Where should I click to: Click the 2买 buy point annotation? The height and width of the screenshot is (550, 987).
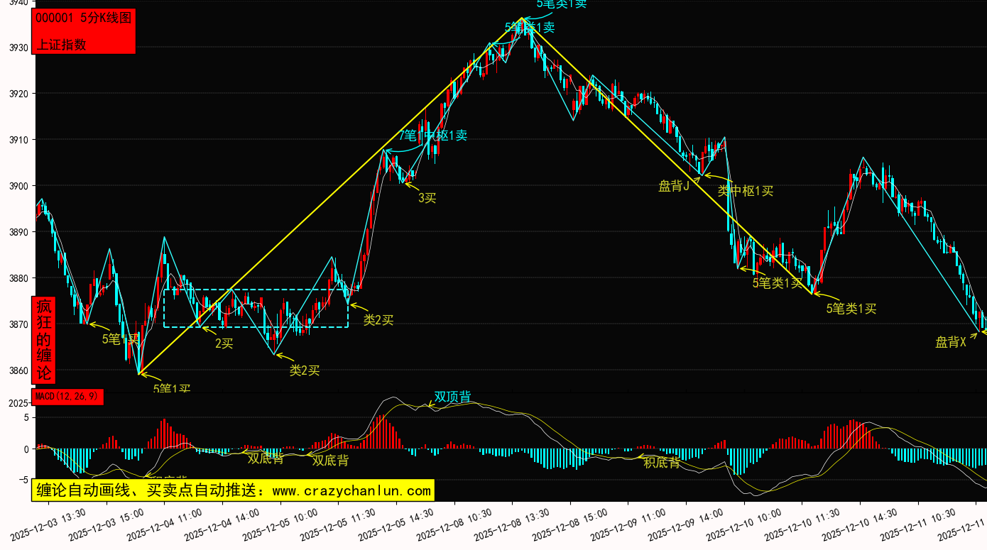click(x=224, y=343)
